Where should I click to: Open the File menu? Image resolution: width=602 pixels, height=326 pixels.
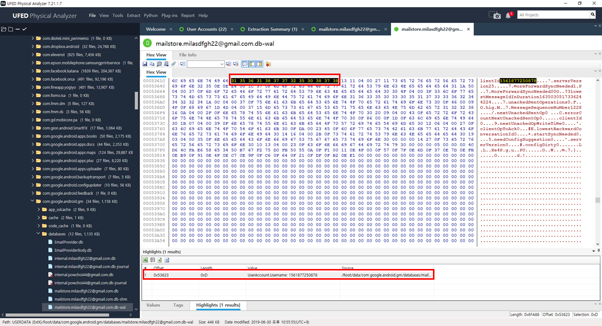point(93,16)
